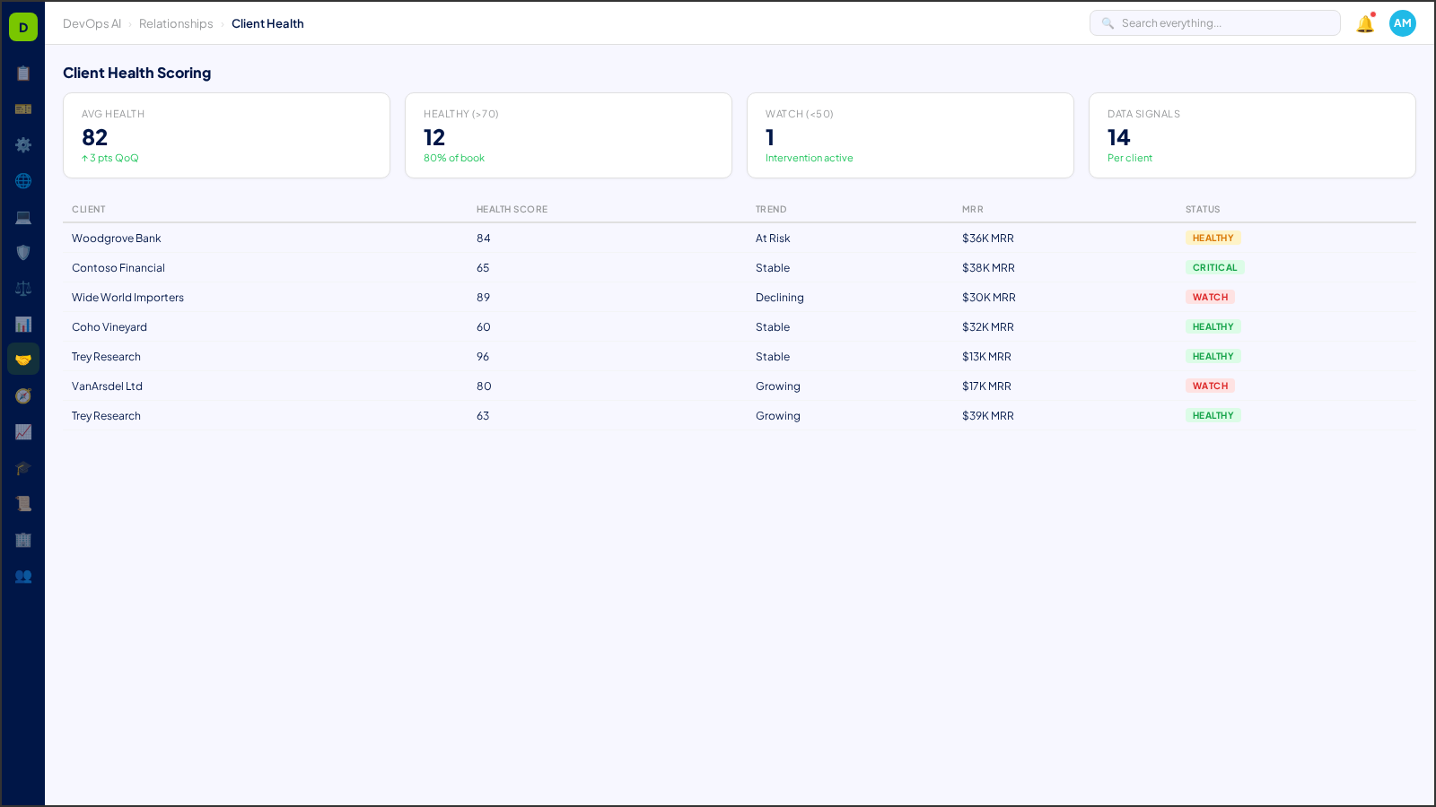Click the Laptop icon in the sidebar
The width and height of the screenshot is (1436, 807).
point(23,217)
